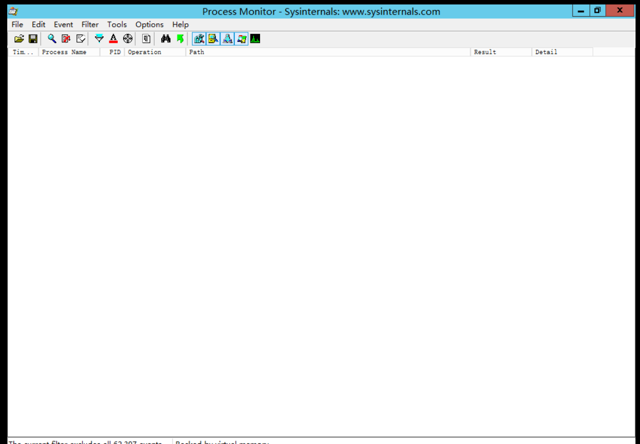The height and width of the screenshot is (444, 640).
Task: Click the Find binoculars icon
Action: [x=166, y=38]
